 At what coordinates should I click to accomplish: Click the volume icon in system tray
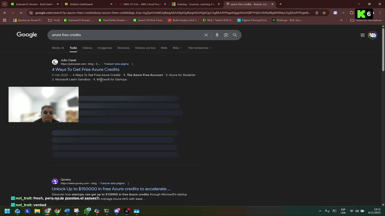[357, 211]
